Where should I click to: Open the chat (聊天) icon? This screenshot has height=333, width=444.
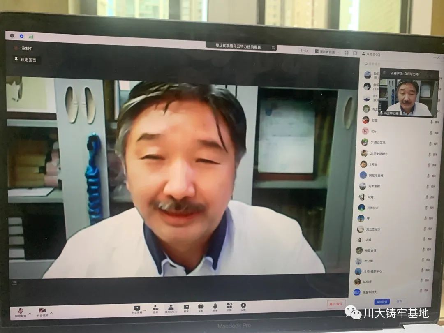[x=186, y=309]
